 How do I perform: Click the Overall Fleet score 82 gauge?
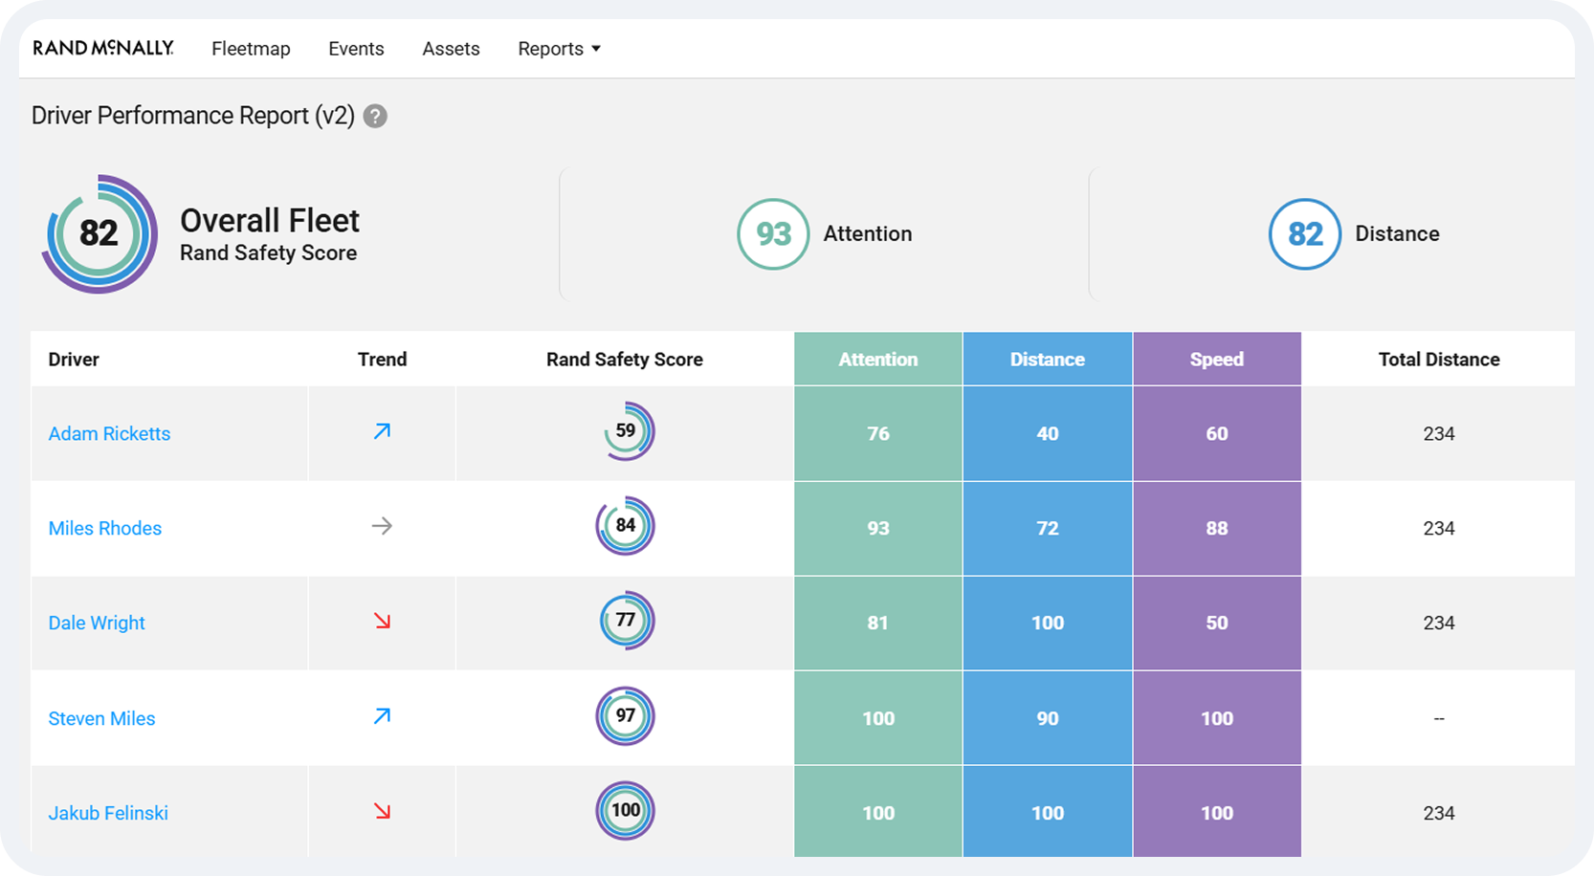[x=100, y=233]
